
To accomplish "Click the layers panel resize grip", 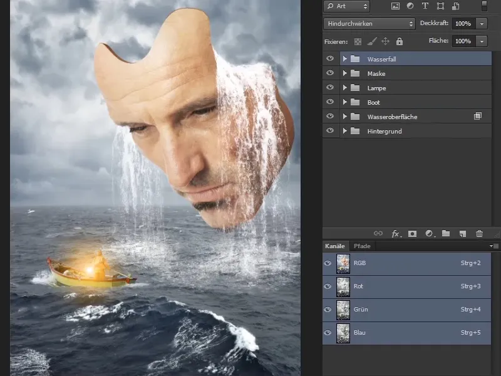I will click(x=497, y=234).
